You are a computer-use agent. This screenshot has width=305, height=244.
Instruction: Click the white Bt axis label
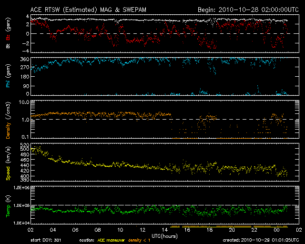(8, 46)
